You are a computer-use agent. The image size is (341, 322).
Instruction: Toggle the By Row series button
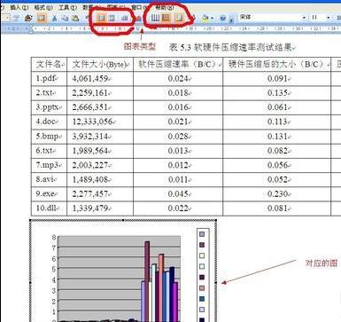pos(101,18)
